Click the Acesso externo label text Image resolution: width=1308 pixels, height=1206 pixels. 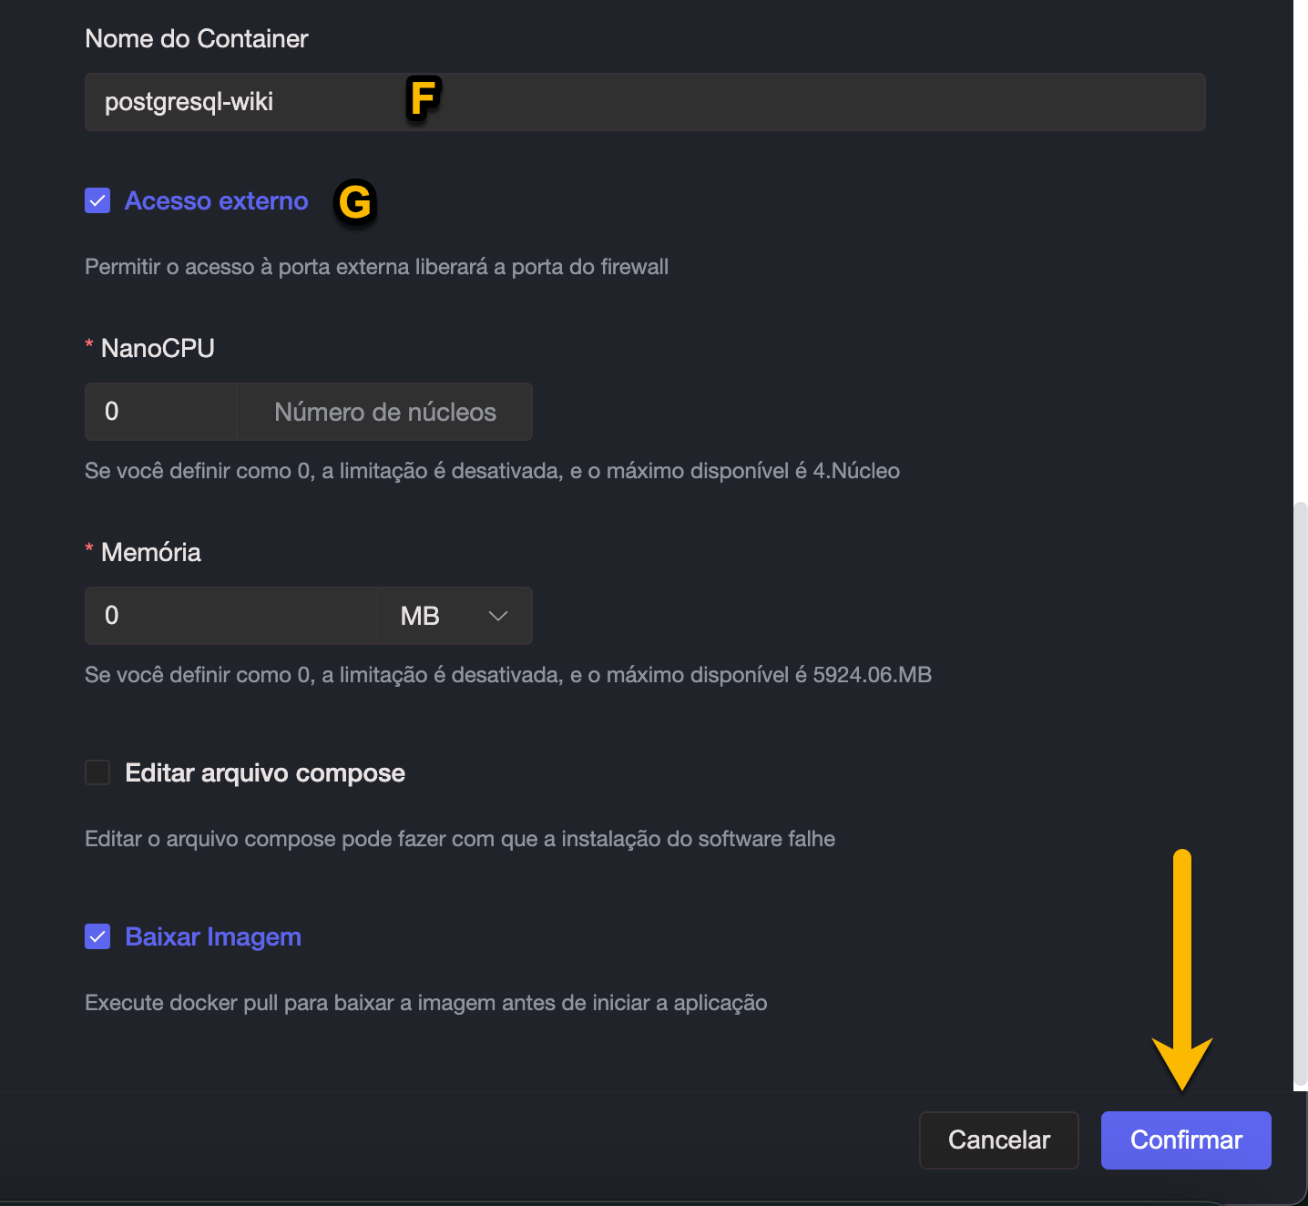[x=217, y=200]
